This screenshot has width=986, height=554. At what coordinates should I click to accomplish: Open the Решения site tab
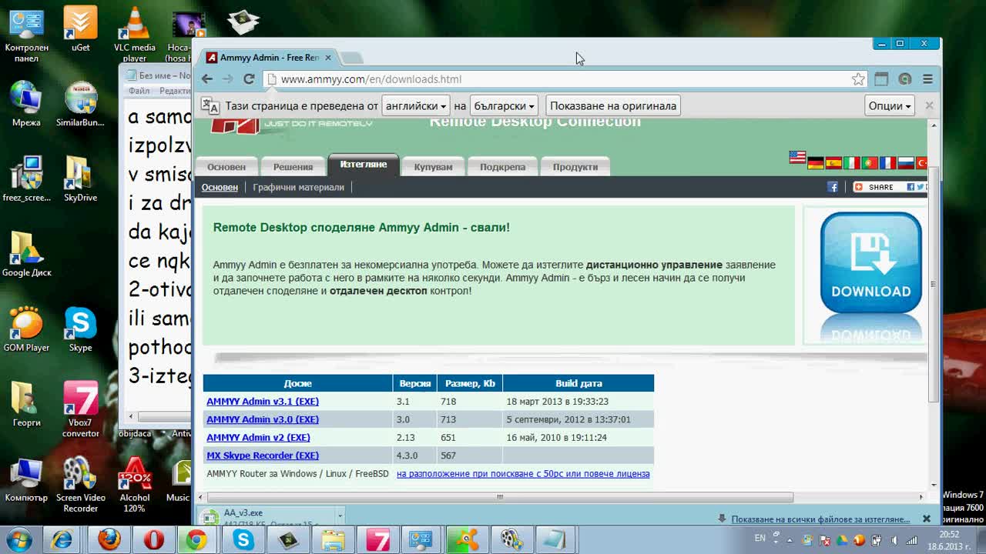tap(293, 167)
